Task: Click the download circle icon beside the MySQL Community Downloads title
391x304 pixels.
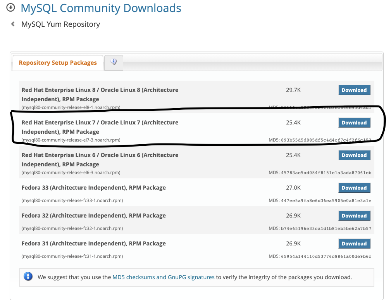Action: point(10,7)
